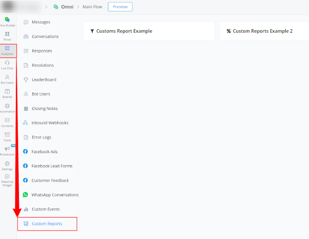Select Messages in analytics menu

tap(41, 22)
